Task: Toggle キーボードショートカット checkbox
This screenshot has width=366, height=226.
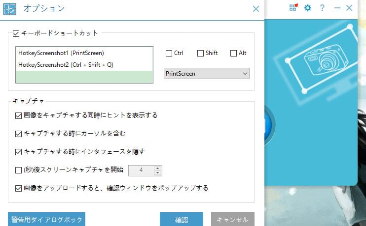Action: [x=16, y=33]
